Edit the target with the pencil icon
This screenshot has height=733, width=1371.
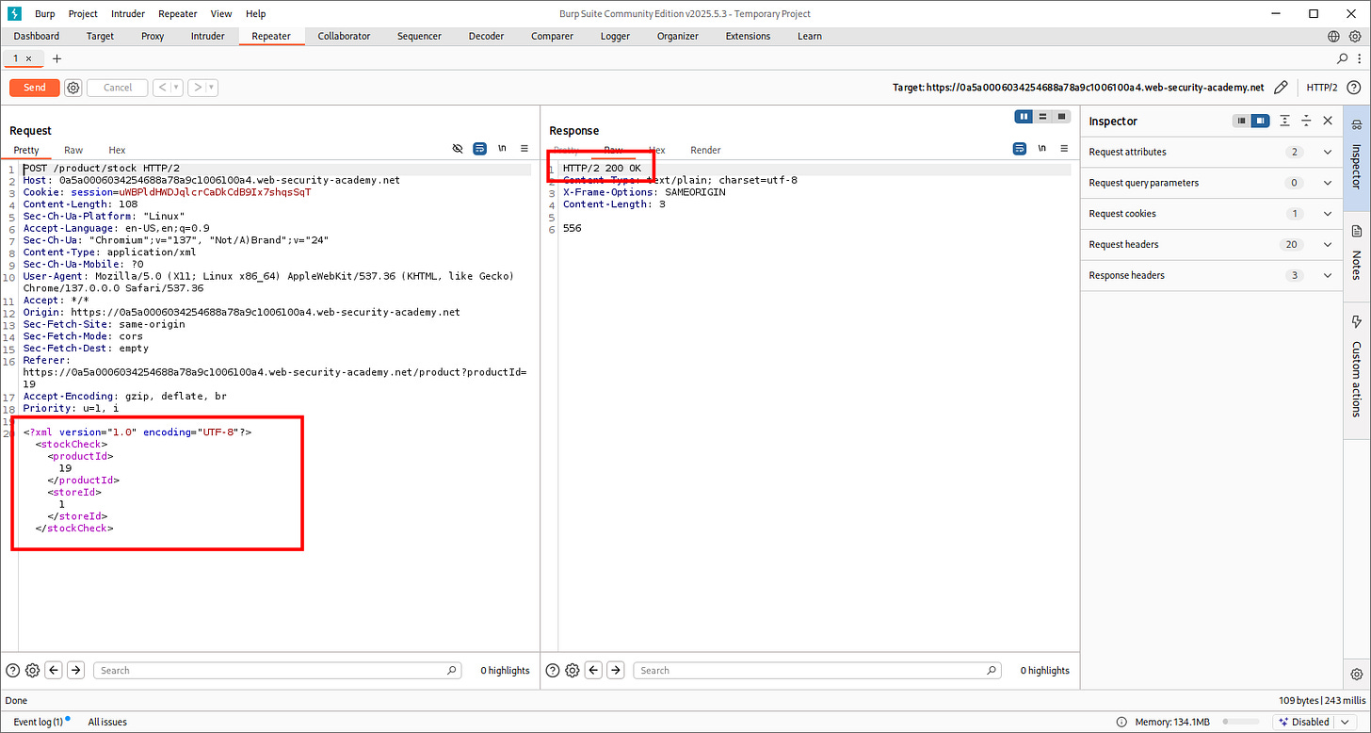click(x=1281, y=88)
